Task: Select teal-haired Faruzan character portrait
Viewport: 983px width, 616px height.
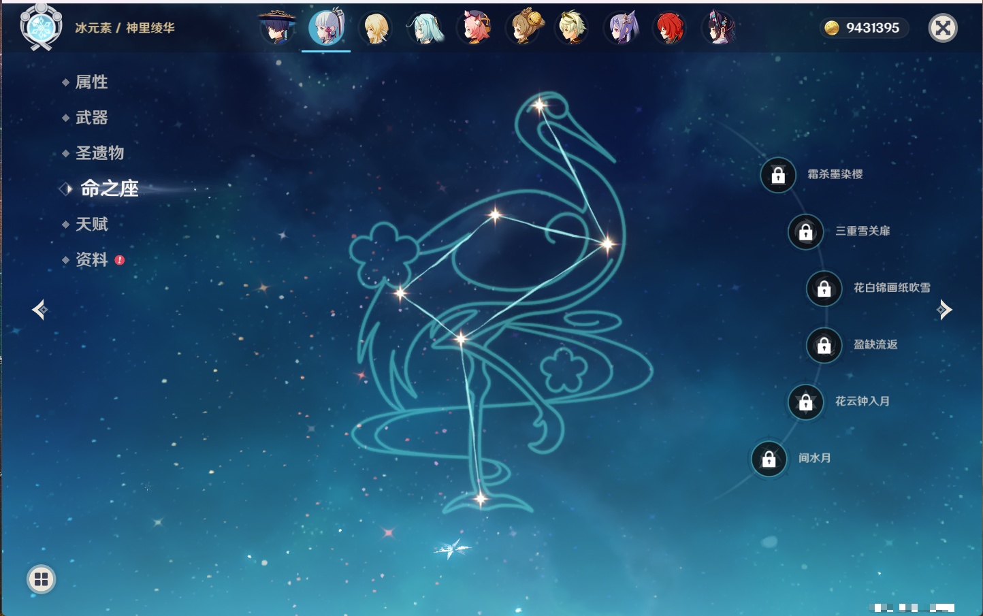Action: click(x=425, y=29)
